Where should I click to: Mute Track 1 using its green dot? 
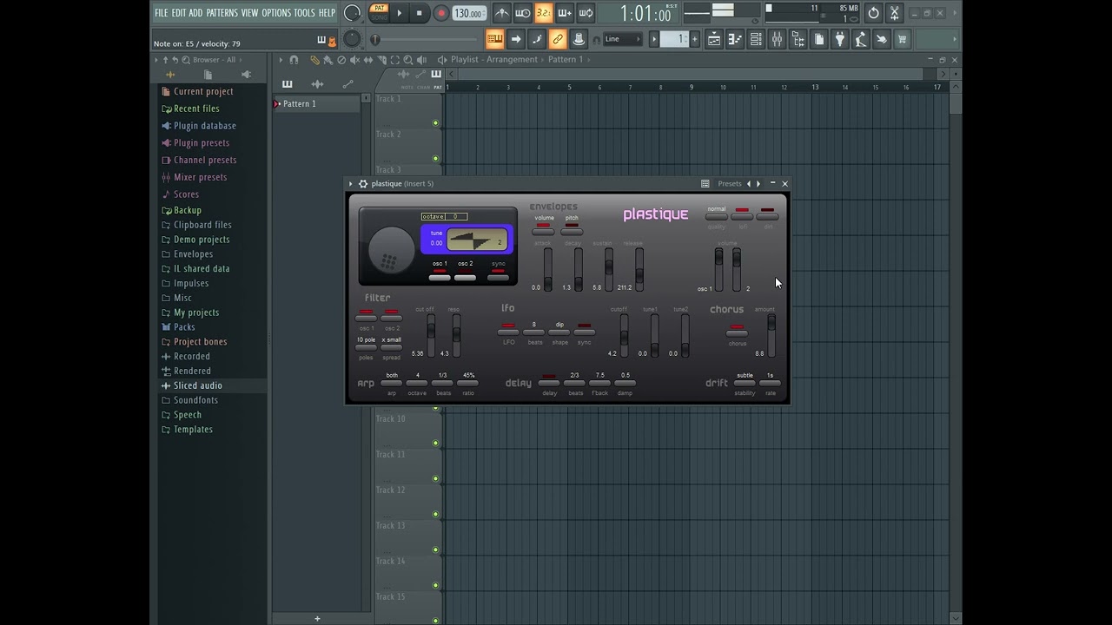point(436,123)
